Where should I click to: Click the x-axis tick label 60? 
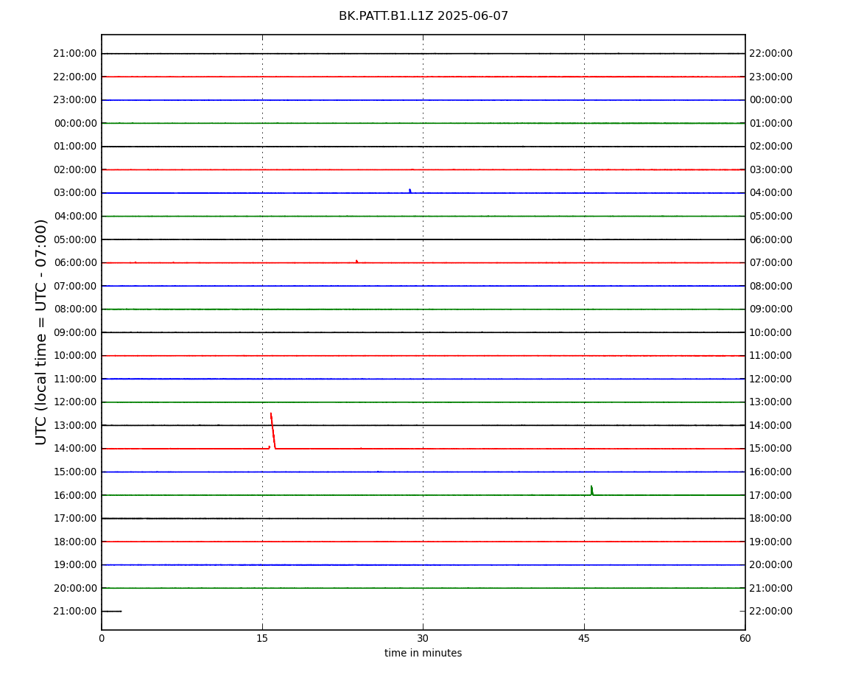(745, 638)
